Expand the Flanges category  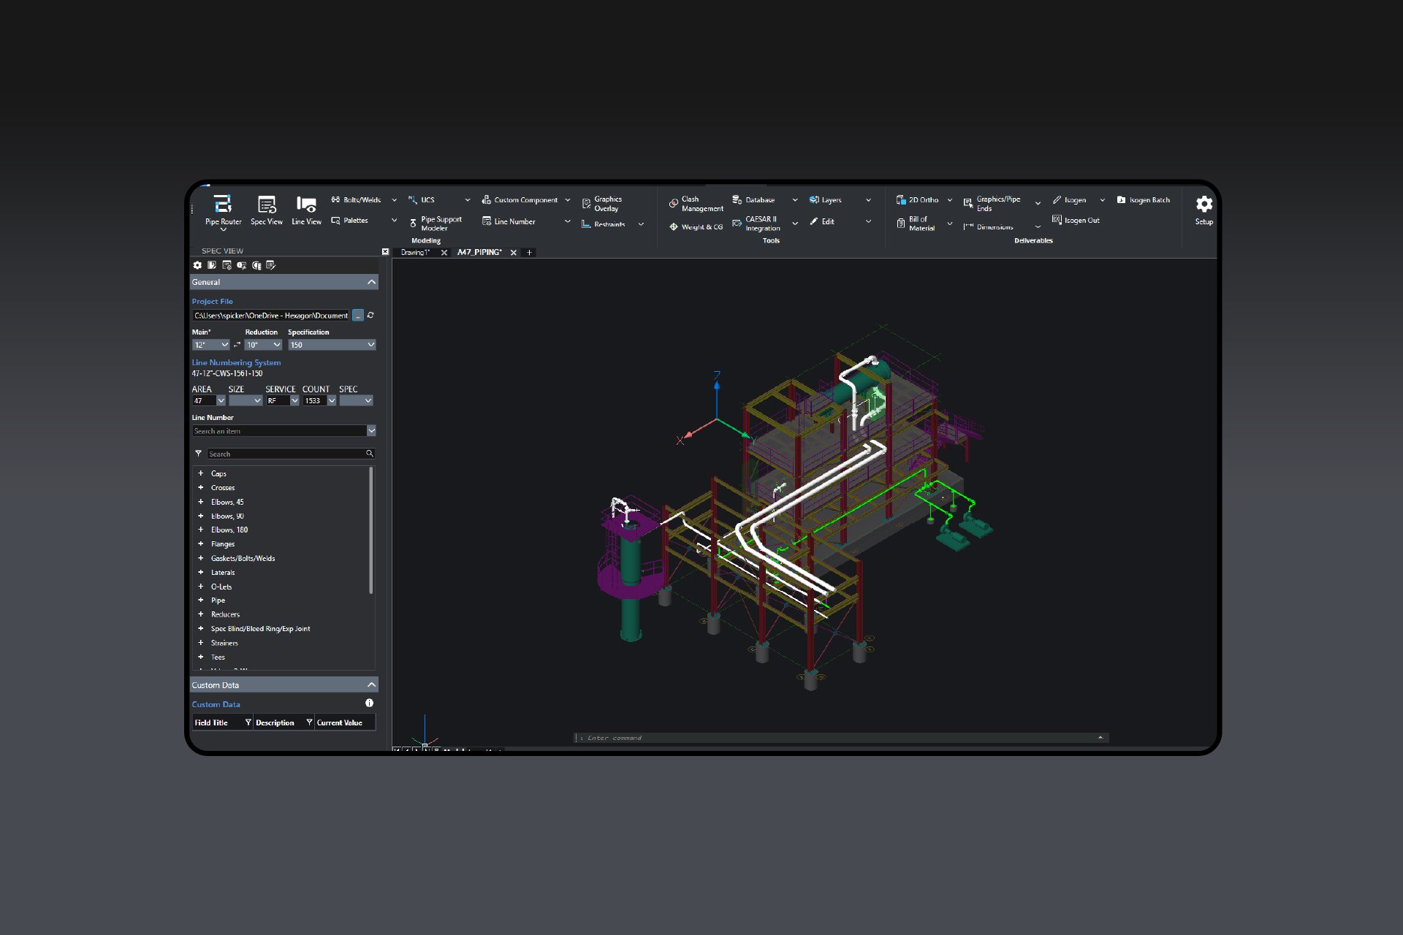coord(202,543)
